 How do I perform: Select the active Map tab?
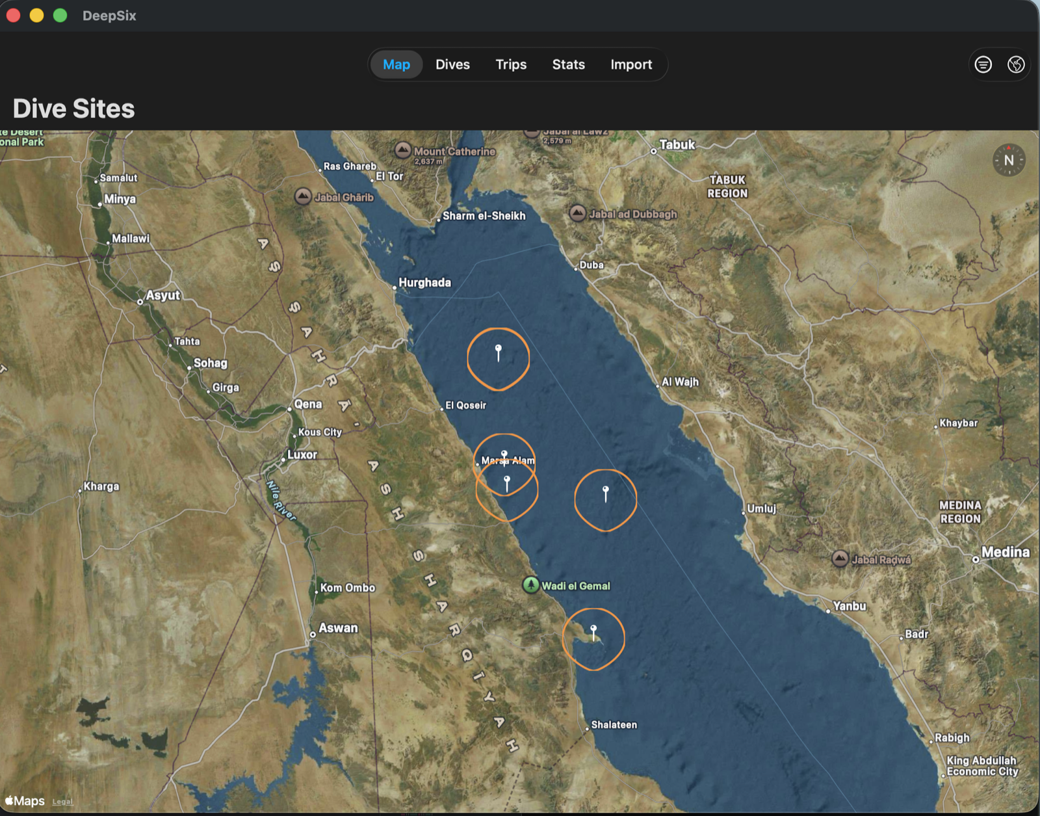[396, 64]
